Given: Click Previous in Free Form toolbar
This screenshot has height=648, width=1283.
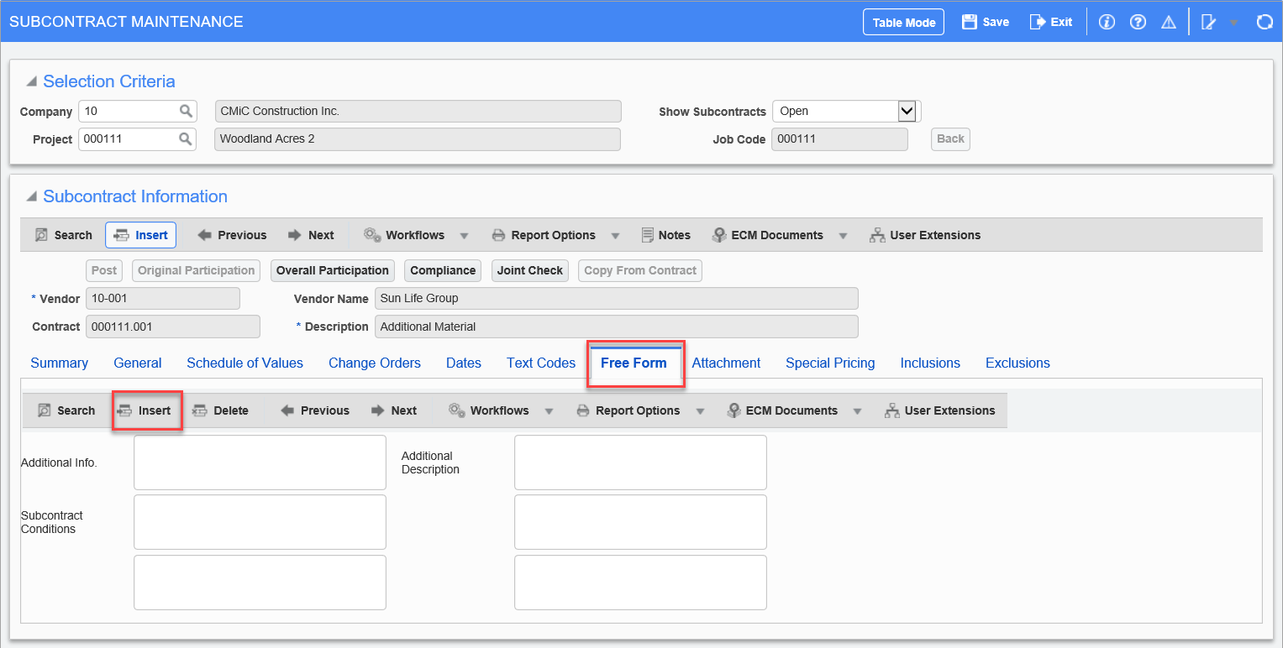Looking at the screenshot, I should coord(315,410).
